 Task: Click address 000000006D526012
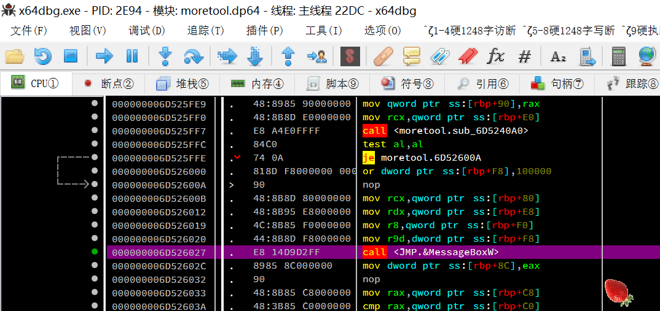[159, 212]
